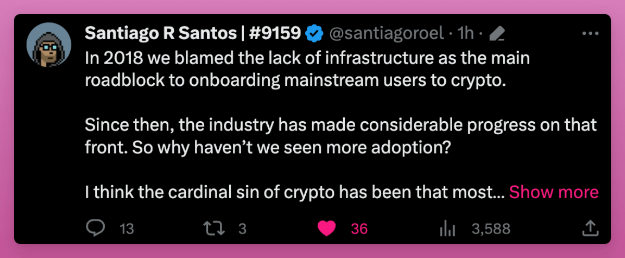Unlike the tweet via the pink heart

[327, 228]
